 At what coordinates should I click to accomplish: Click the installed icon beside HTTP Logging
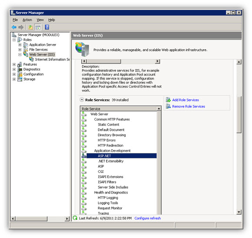click(x=84, y=198)
